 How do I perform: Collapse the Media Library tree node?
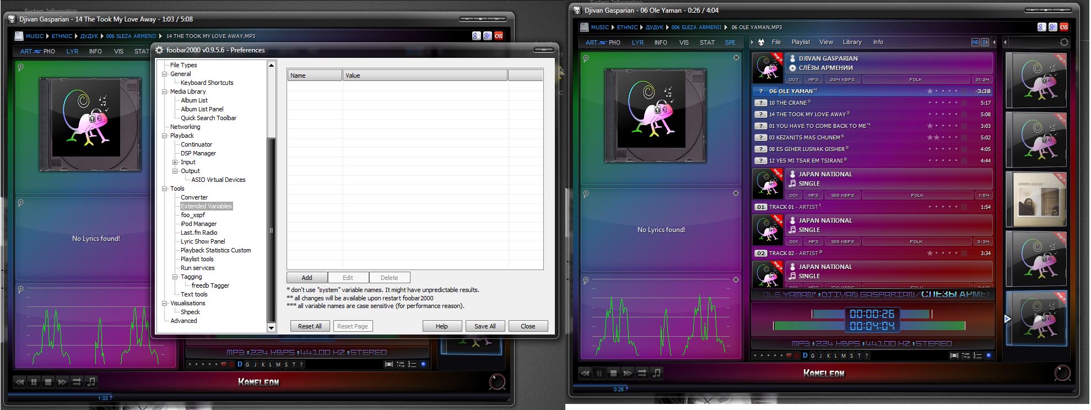[164, 91]
